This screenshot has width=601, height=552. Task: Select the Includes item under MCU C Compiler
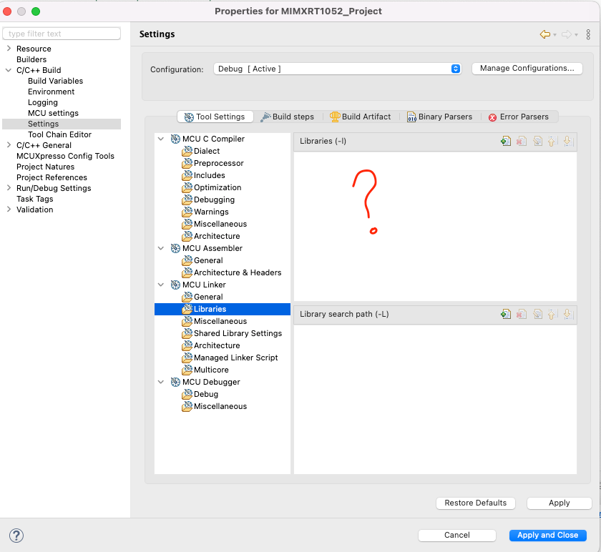[209, 175]
